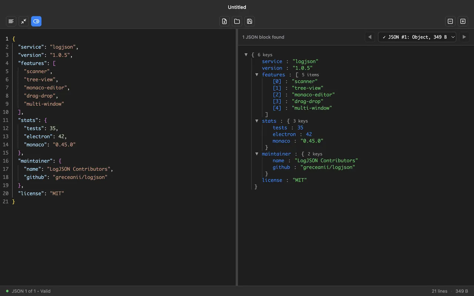Toggle the blue highlighted switch button
Viewport: 474px width, 296px height.
36,21
